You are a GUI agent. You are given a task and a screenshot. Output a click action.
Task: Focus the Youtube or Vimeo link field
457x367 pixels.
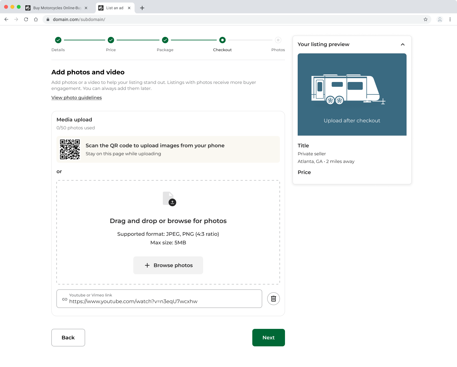tap(162, 301)
